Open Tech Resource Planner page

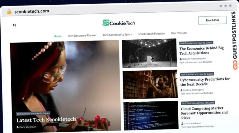tap(82, 36)
